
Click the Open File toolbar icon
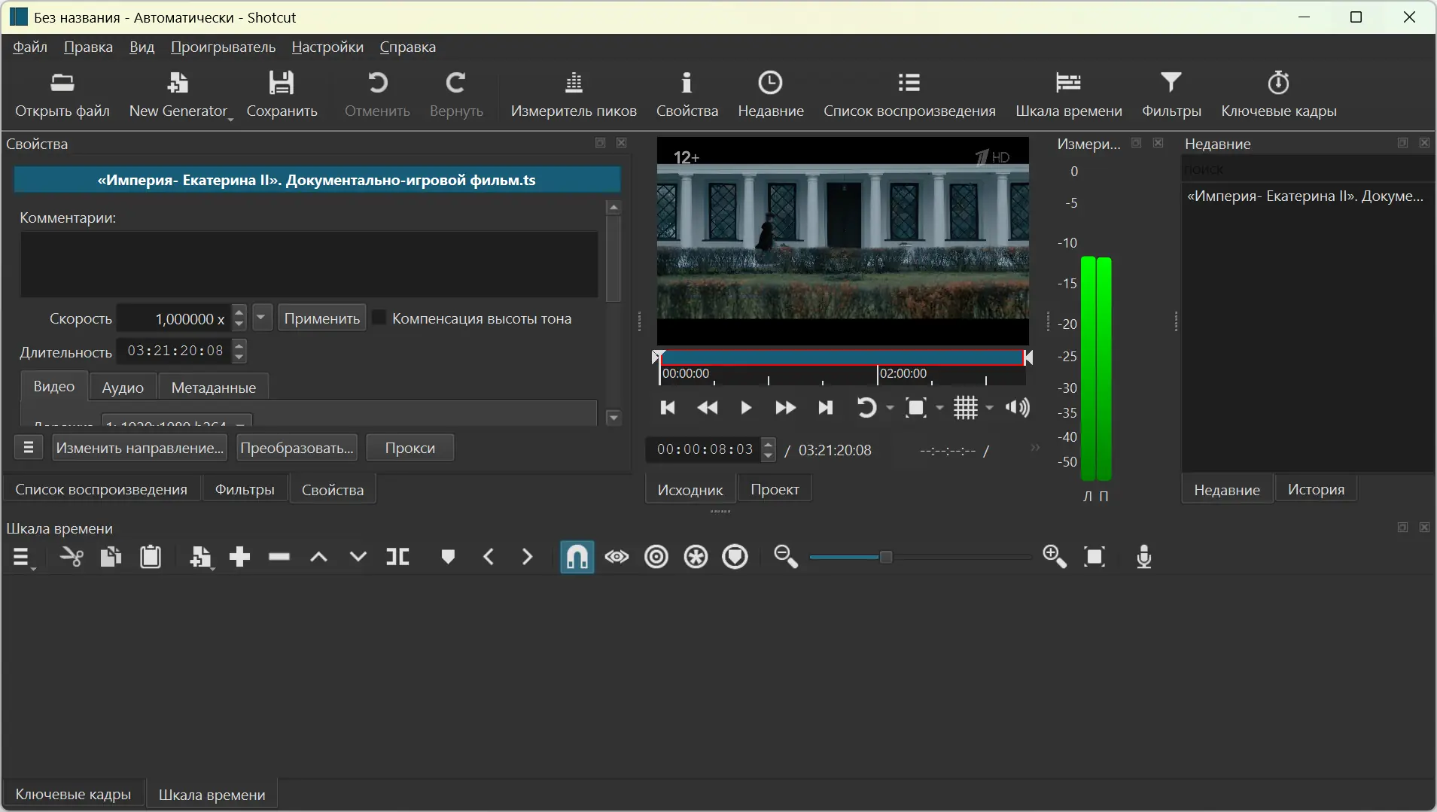tap(62, 83)
